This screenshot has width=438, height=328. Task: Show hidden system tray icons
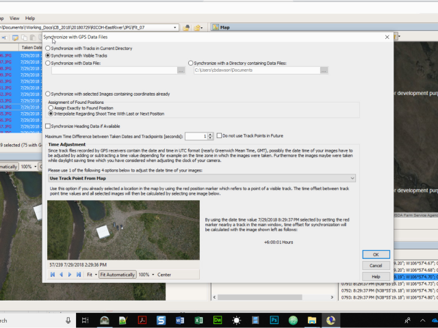pos(422,320)
